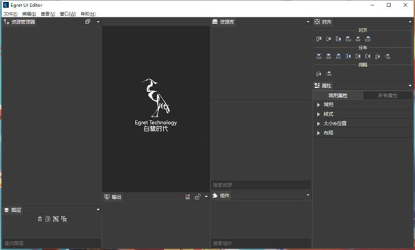This screenshot has height=250, width=415.
Task: Click the restore window icon in 资源管理器 header
Action: pos(88,21)
